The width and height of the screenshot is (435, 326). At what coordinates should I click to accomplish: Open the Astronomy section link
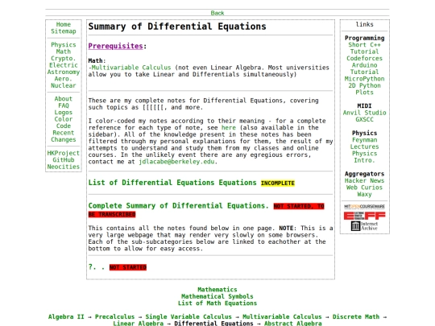coord(64,72)
